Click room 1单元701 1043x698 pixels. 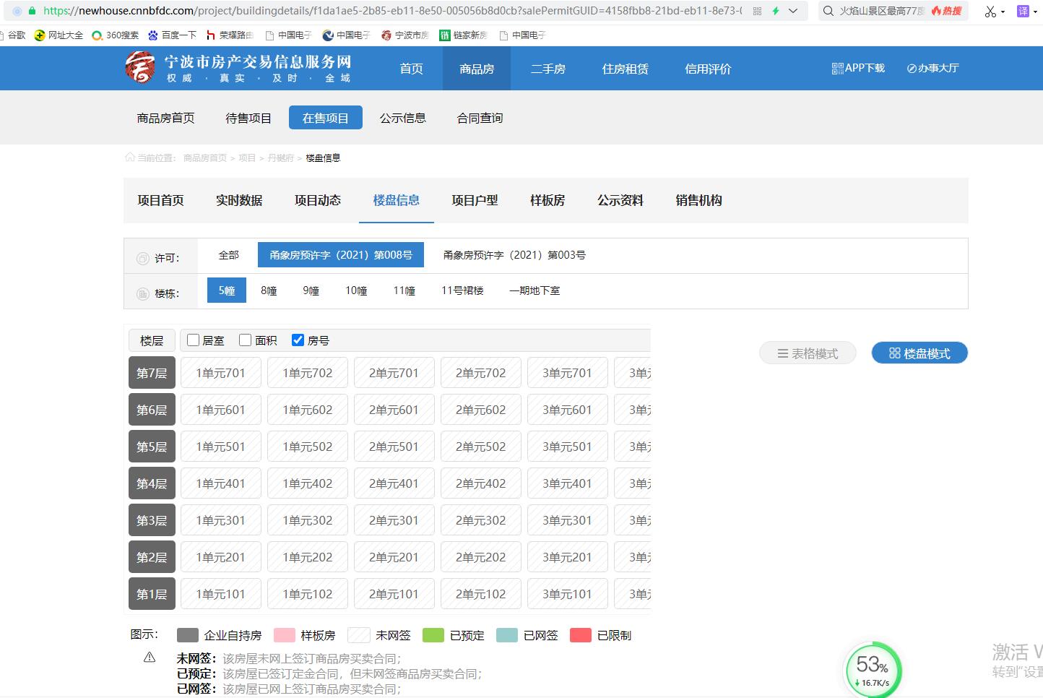pyautogui.click(x=221, y=373)
